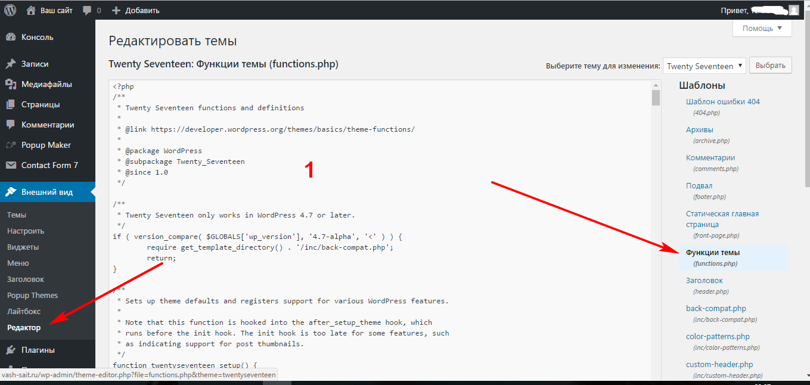810x385 pixels.
Task: Click the Консоль dashboard icon
Action: click(x=11, y=37)
